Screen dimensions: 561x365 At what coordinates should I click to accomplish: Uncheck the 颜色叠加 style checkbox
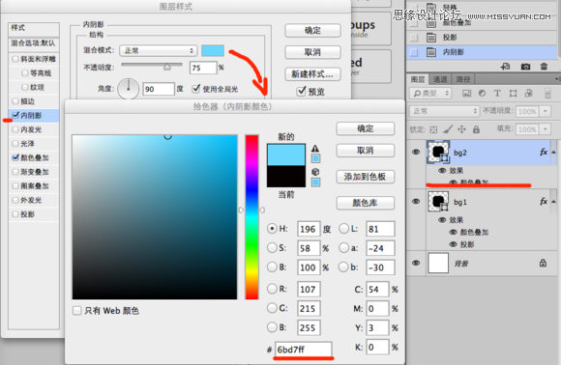15,157
